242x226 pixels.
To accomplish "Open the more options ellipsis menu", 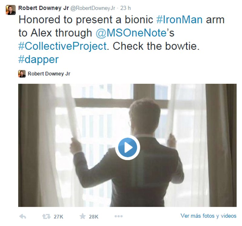I will click(118, 216).
